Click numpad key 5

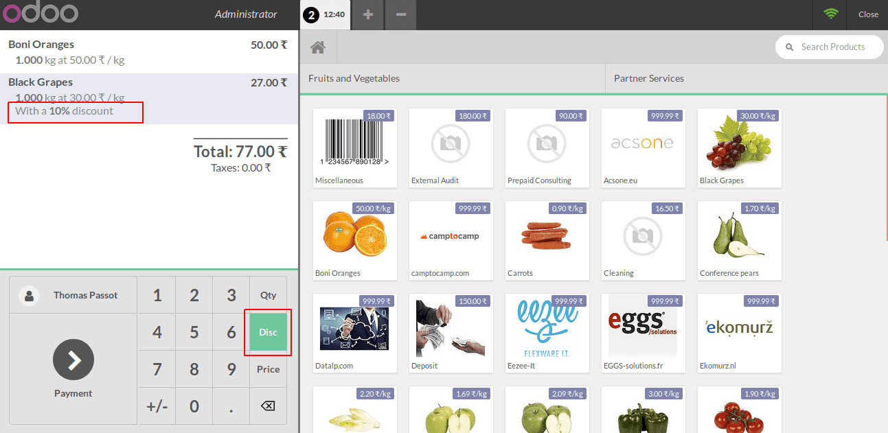[x=194, y=332]
